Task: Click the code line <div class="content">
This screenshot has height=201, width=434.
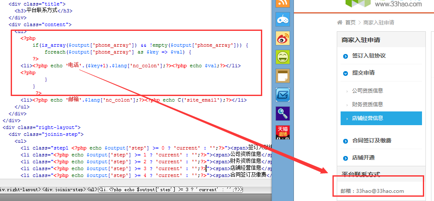Action: pyautogui.click(x=40, y=24)
